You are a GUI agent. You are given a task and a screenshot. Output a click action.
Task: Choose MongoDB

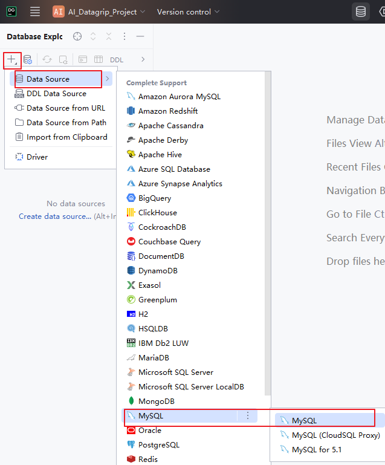tap(190, 402)
